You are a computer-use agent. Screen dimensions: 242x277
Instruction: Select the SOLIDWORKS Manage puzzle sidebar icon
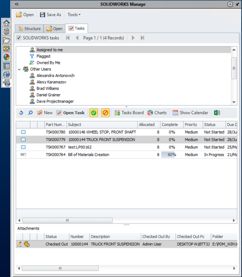pyautogui.click(x=6, y=83)
